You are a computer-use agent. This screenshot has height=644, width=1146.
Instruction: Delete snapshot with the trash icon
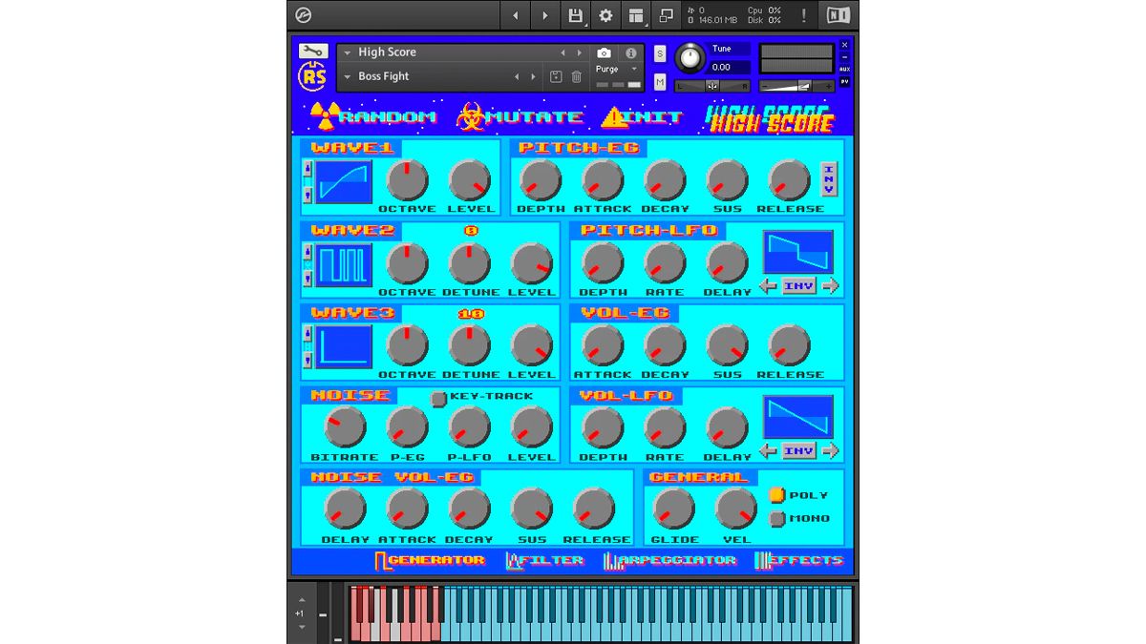[x=577, y=77]
